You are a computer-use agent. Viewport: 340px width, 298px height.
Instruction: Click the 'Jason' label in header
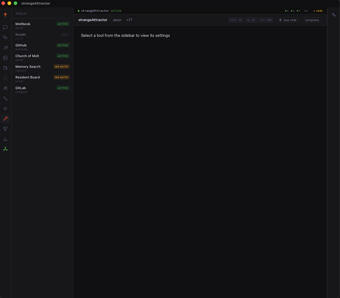point(117,20)
